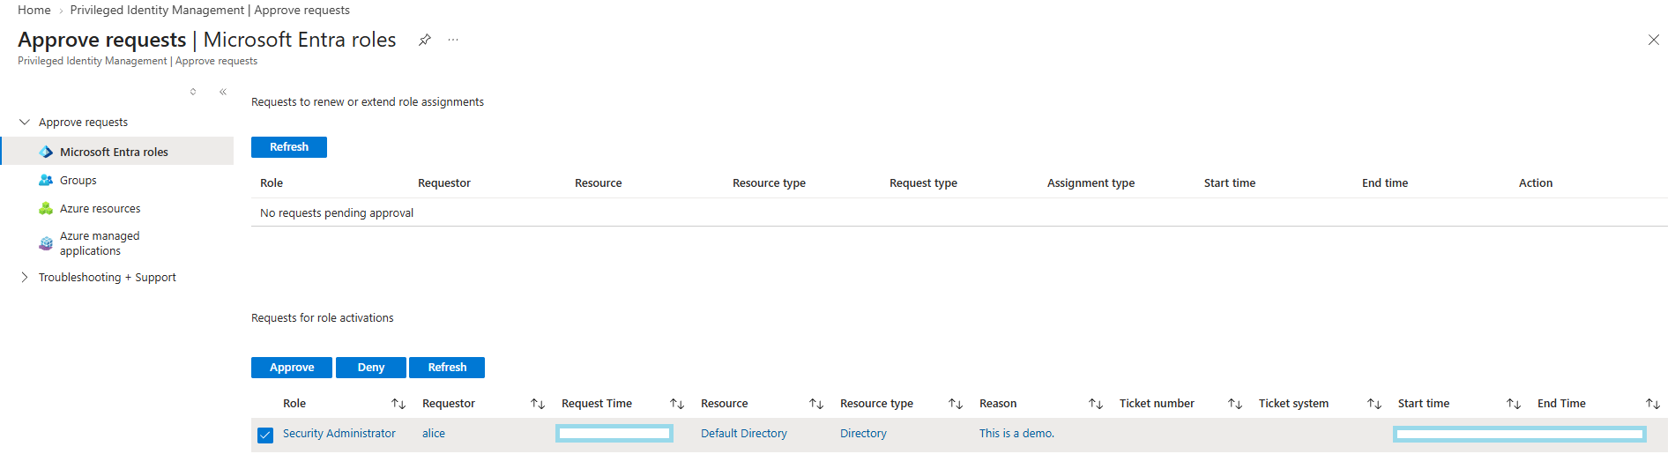Sort activations by Role column arrows
The width and height of the screenshot is (1675, 469).
[x=398, y=404]
